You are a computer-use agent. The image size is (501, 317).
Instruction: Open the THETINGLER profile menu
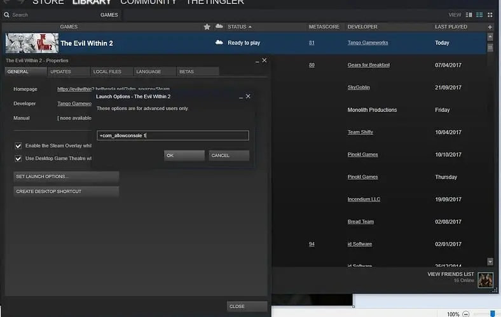[215, 2]
